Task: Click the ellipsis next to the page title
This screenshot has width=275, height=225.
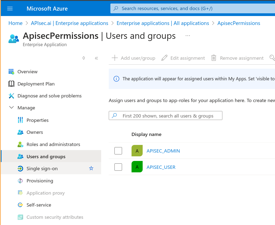Action: pos(188,36)
